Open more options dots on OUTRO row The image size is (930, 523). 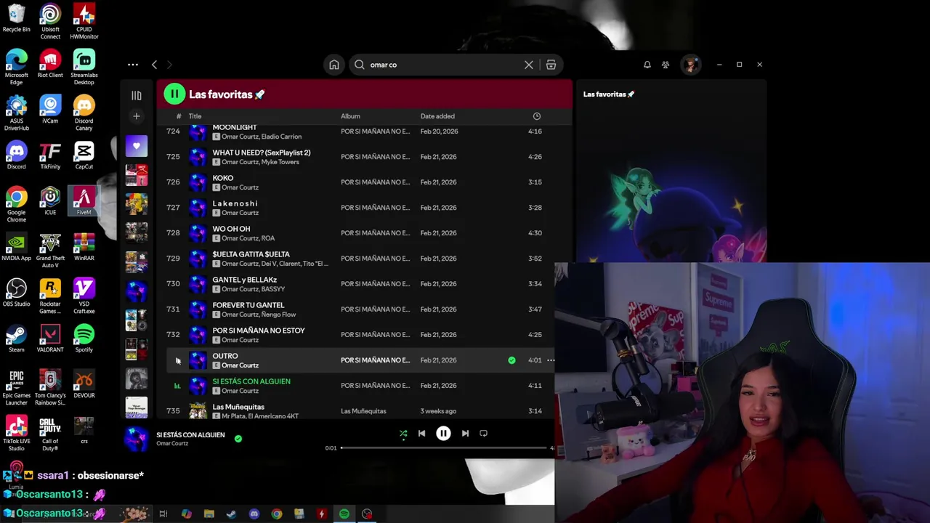pyautogui.click(x=551, y=360)
